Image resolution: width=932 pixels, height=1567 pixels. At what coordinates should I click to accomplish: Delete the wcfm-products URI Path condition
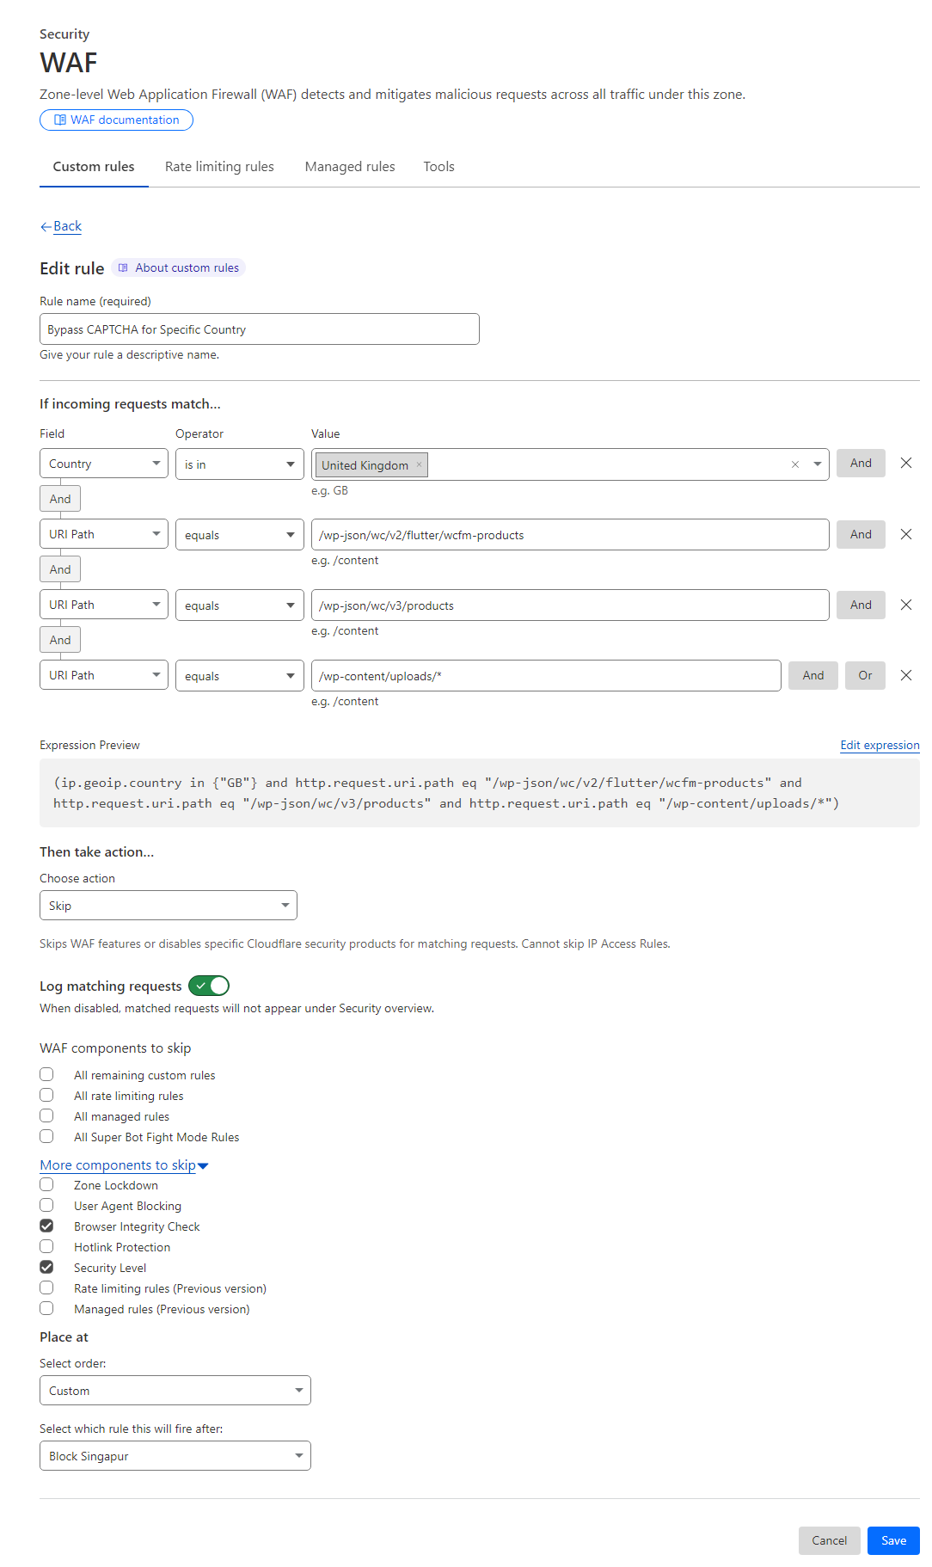point(906,534)
